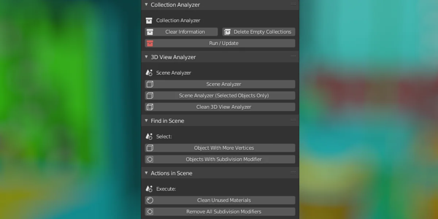Viewport: 438px width, 219px height.
Task: Click the modifier icon on Remove All Subdivision Modifiers
Action: coord(150,211)
